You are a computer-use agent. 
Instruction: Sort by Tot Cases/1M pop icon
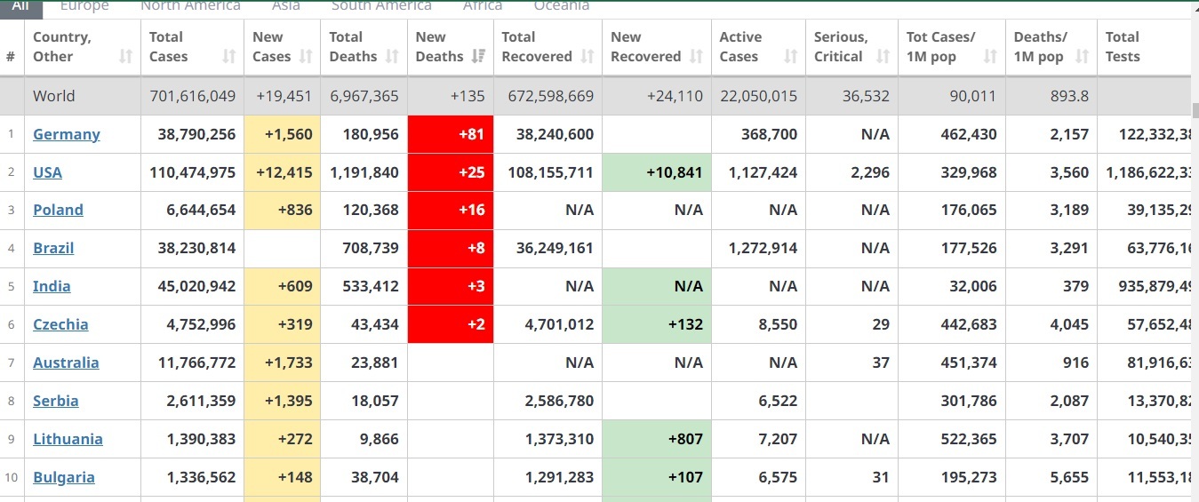(990, 57)
